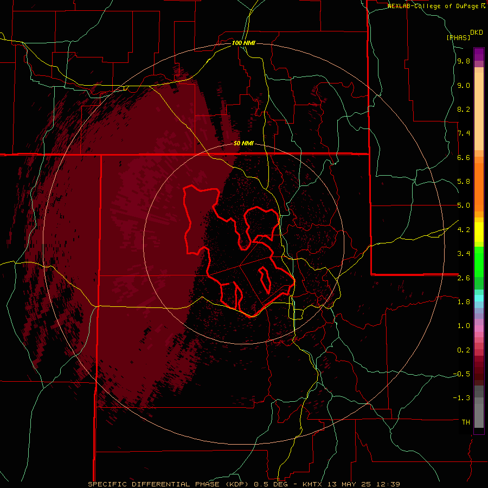Click the 12:39 timestamp in the caption
This screenshot has width=488, height=488.
[388, 484]
